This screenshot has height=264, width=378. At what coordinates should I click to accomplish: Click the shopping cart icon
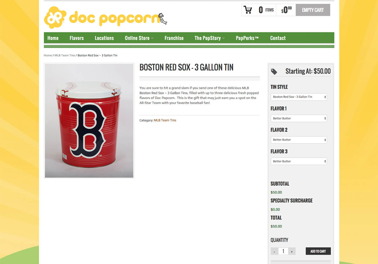(x=248, y=10)
